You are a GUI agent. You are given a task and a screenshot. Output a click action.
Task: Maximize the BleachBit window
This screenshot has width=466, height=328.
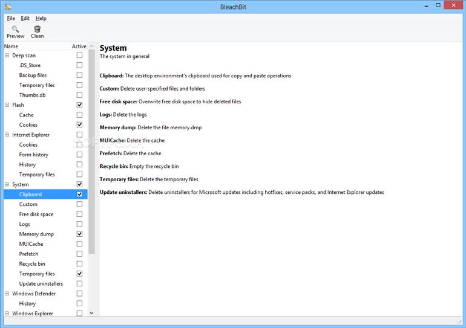[438, 5]
